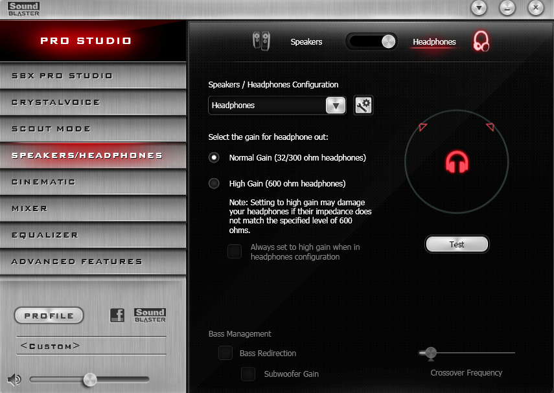The image size is (554, 393).
Task: Open the top-right down-arrow menu button
Action: (x=479, y=8)
